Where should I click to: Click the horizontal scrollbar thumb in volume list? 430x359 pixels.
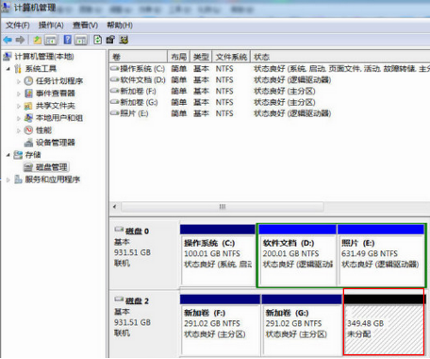pos(223,207)
